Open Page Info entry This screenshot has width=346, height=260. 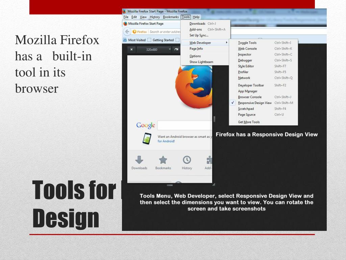pyautogui.click(x=205, y=49)
